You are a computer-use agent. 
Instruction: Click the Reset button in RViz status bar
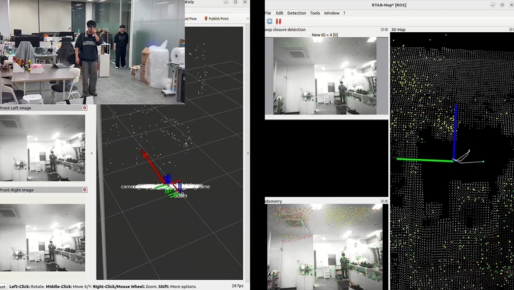click(3, 286)
